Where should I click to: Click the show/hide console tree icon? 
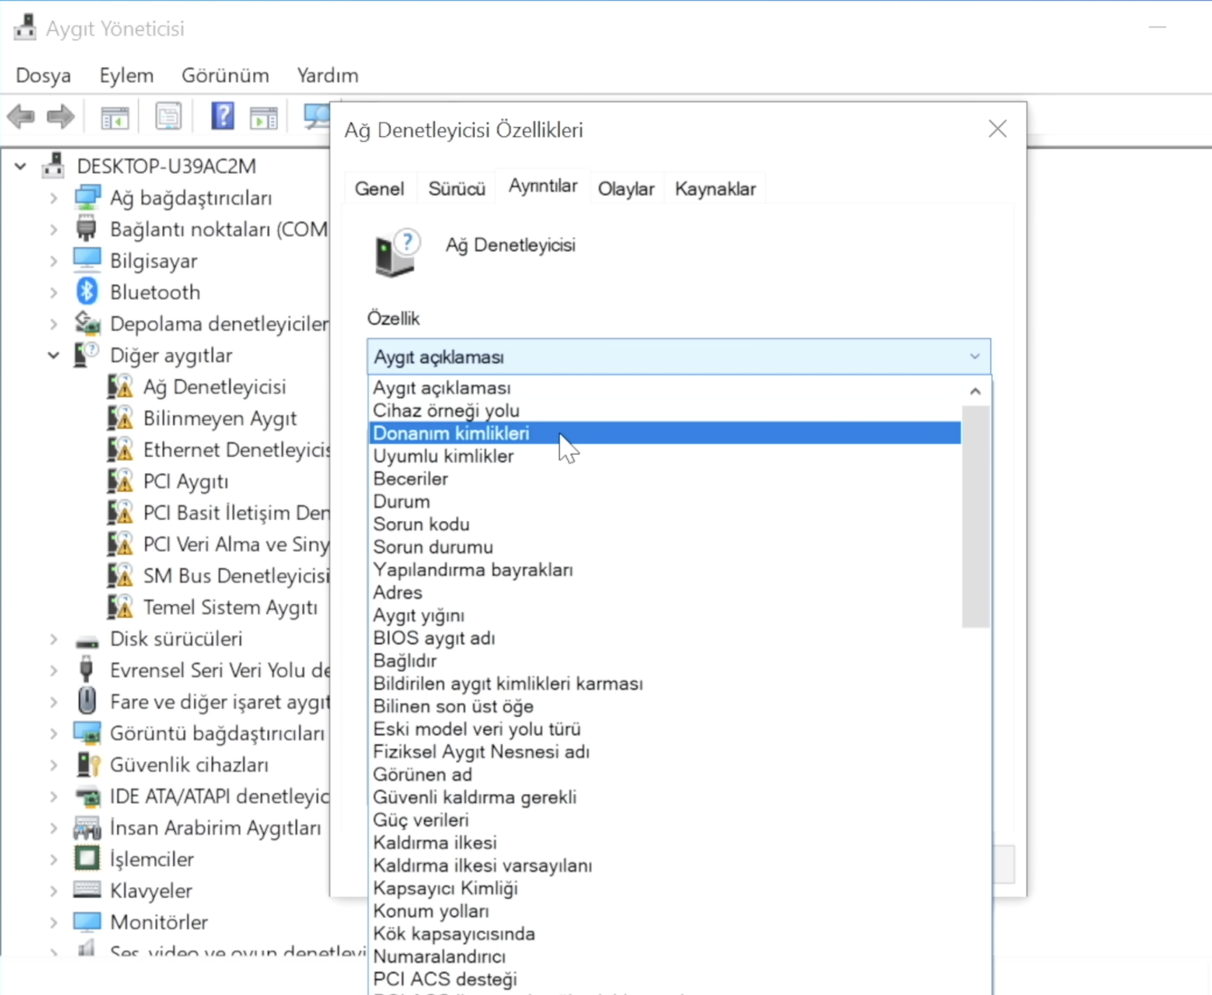[x=114, y=116]
